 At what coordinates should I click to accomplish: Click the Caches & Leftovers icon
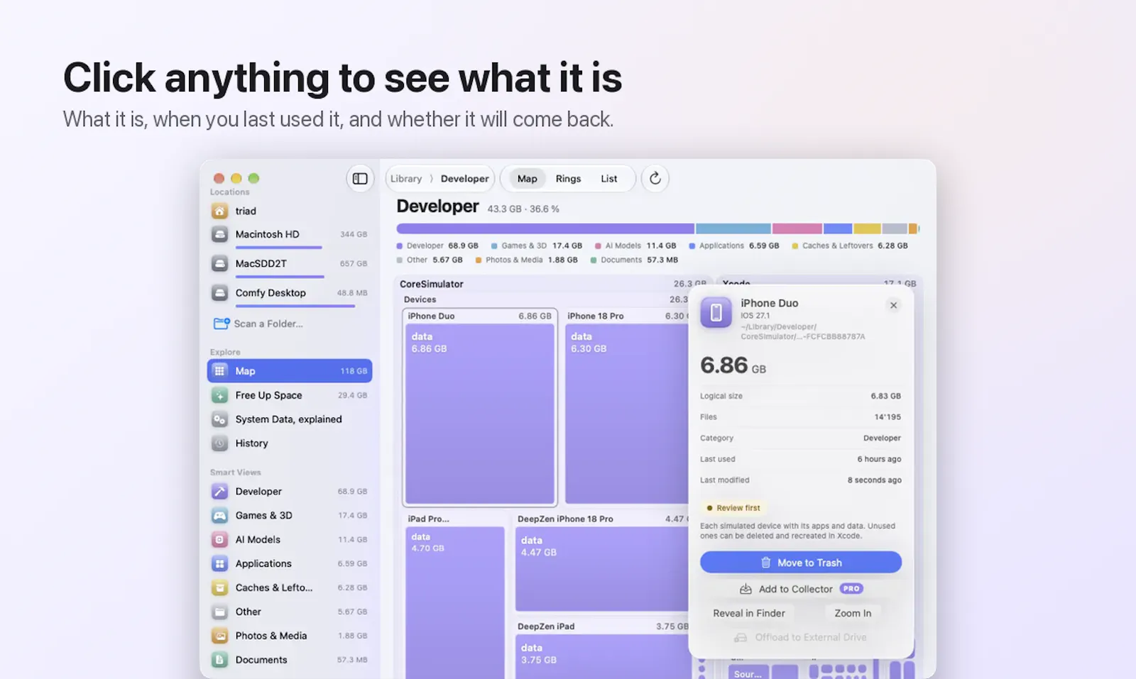click(x=220, y=588)
